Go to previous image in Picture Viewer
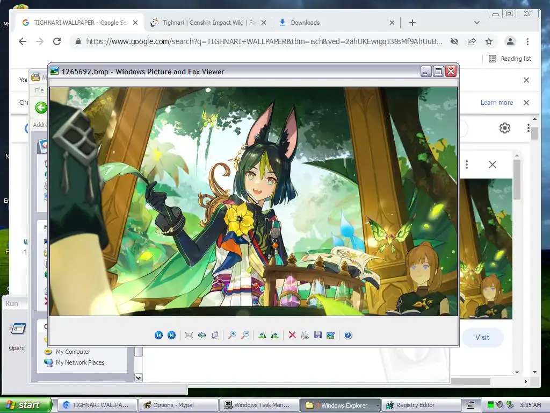 tap(158, 335)
